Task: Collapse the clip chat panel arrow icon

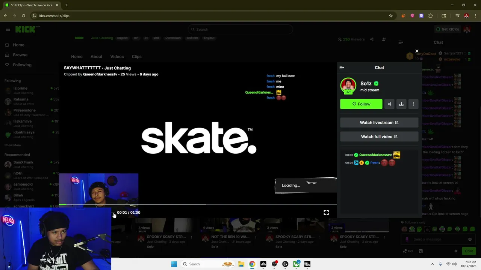Action: coord(342,67)
